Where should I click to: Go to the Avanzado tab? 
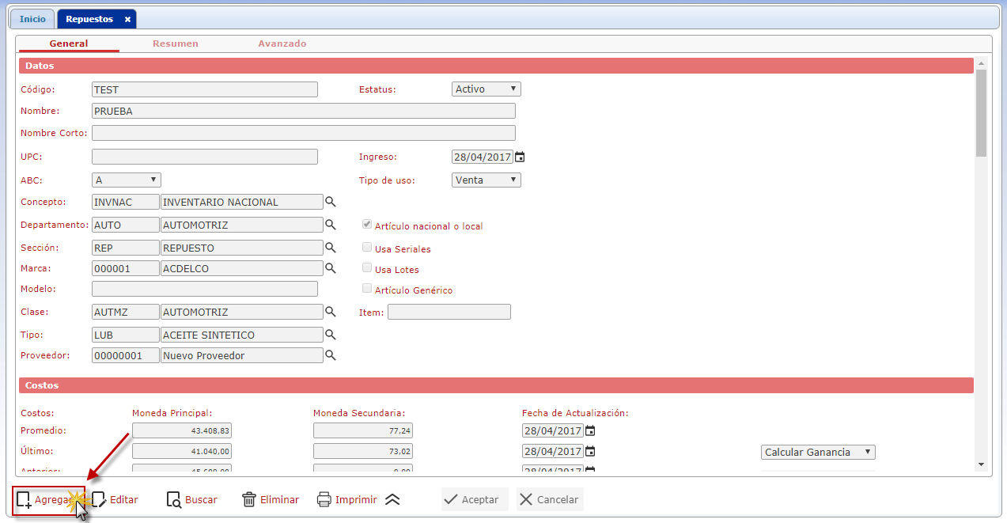click(282, 44)
